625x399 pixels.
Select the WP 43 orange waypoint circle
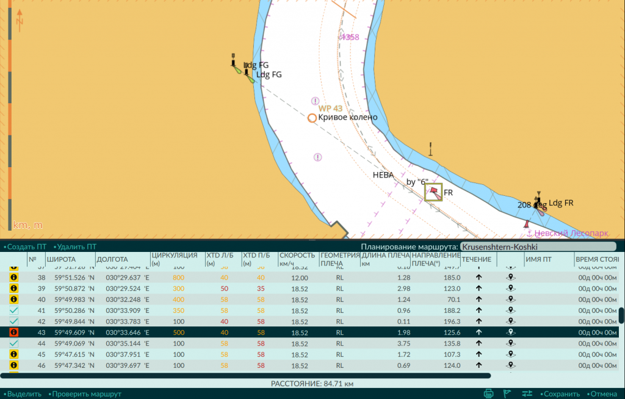312,118
